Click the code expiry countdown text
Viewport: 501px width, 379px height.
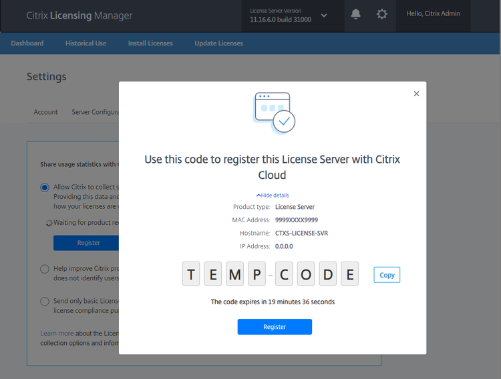[273, 302]
